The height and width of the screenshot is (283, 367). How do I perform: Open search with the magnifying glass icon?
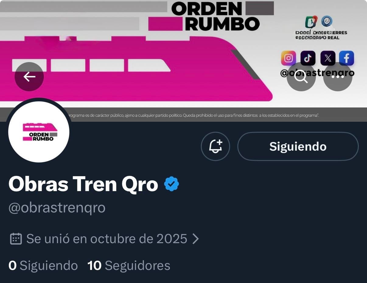pyautogui.click(x=301, y=77)
